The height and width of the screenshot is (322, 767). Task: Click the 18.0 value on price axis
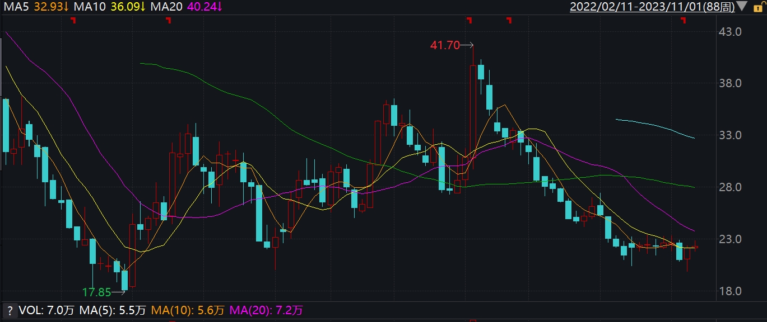729,291
